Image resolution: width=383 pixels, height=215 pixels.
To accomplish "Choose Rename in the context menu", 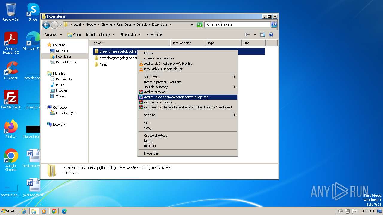I will pyautogui.click(x=188, y=146).
